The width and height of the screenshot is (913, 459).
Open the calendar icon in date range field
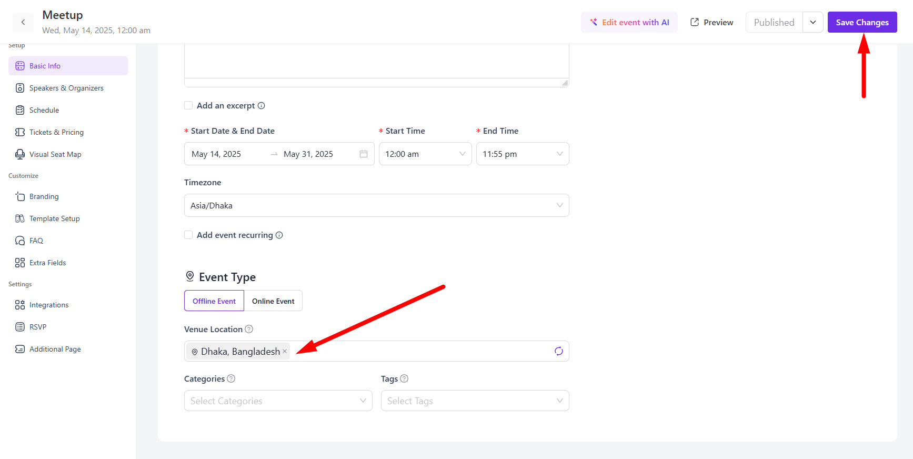tap(364, 154)
